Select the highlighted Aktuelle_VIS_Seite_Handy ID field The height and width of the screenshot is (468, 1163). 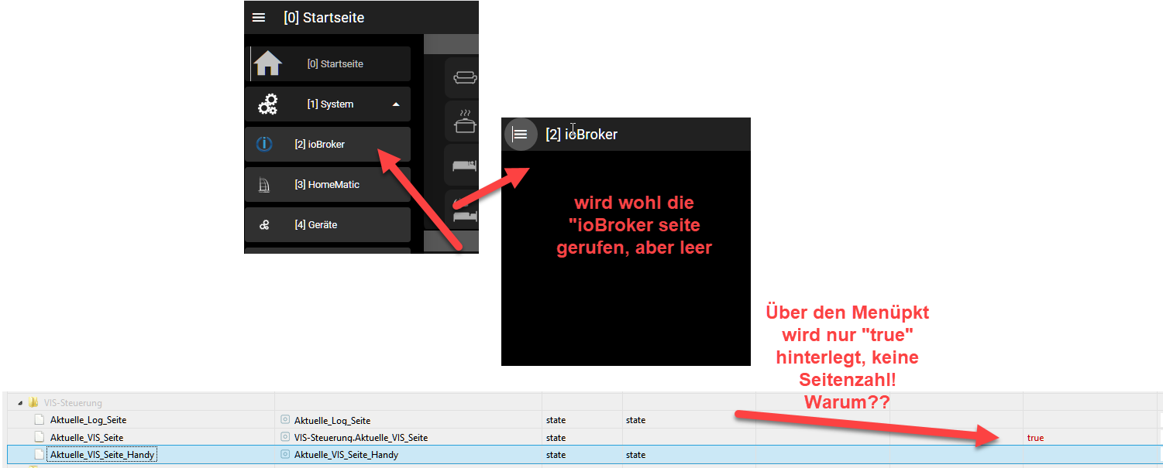(102, 455)
